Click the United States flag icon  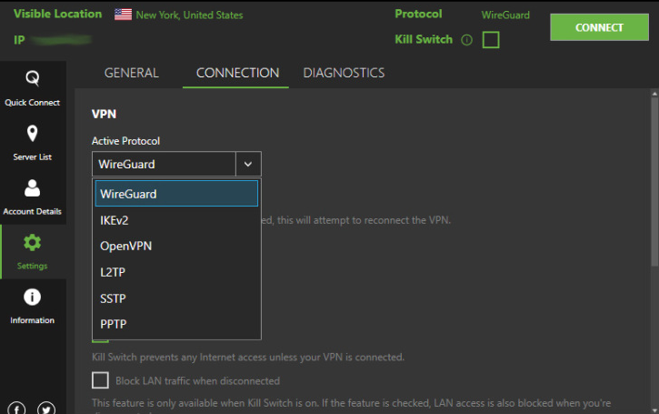(123, 15)
